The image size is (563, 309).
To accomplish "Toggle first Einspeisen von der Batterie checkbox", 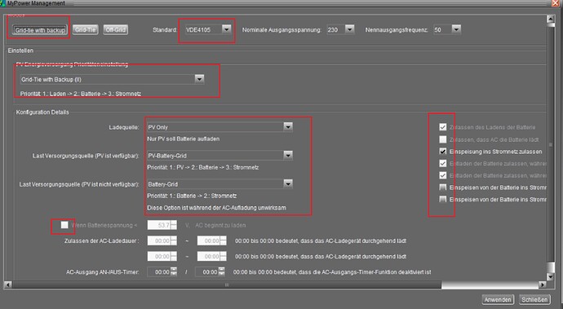I will click(x=443, y=188).
